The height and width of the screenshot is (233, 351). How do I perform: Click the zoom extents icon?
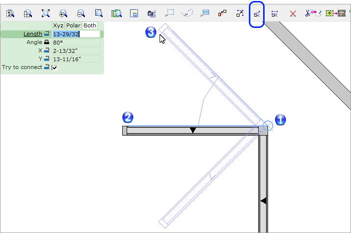(46, 13)
